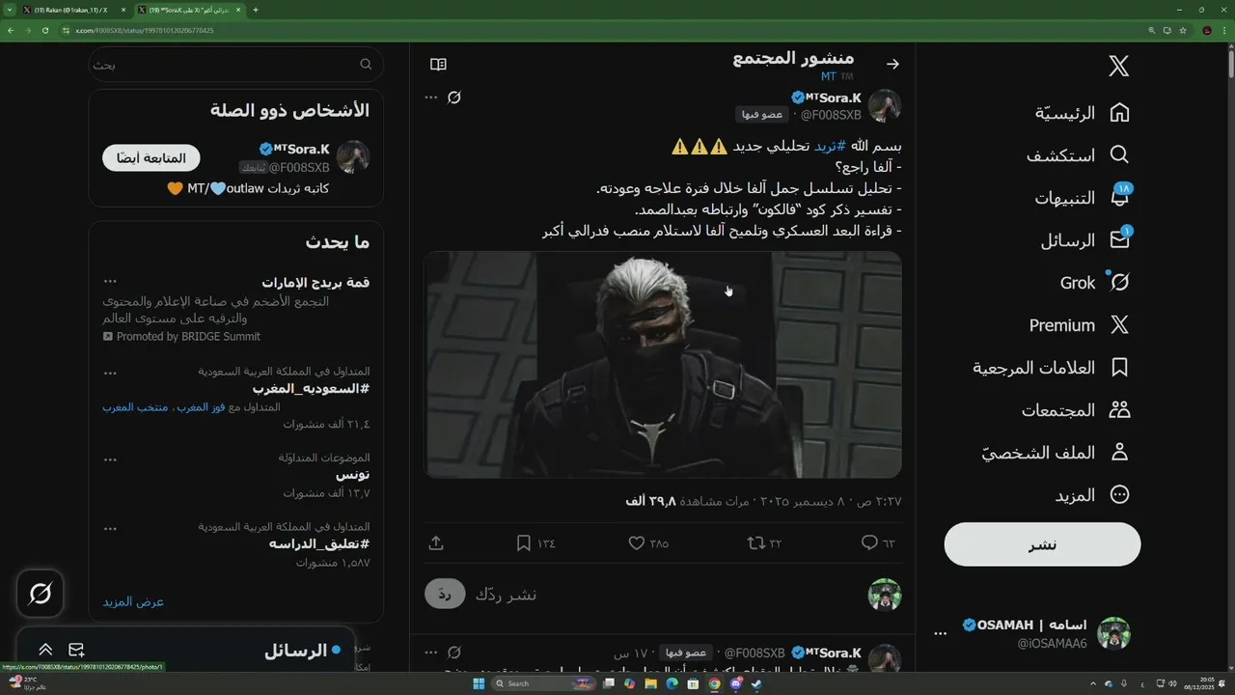Click عرض المزيد show more link
Viewport: 1235px width, 695px height.
click(134, 601)
